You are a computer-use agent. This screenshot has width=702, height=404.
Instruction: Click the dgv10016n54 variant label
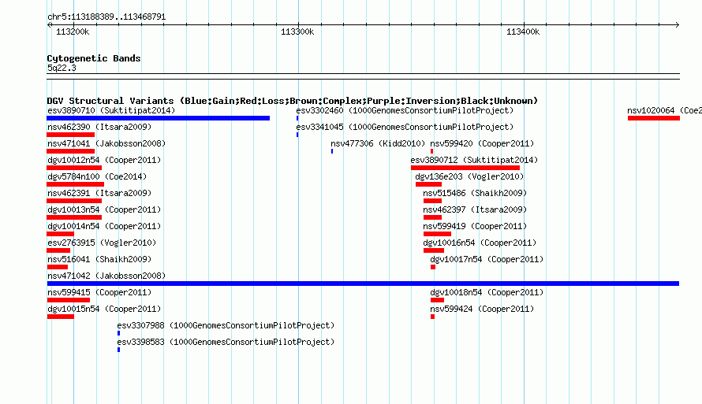point(480,243)
